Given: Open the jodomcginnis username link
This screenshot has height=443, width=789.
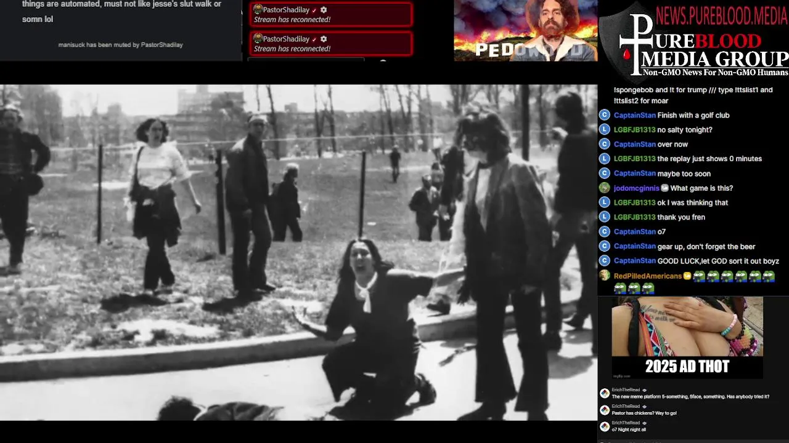Looking at the screenshot, I should pyautogui.click(x=637, y=188).
